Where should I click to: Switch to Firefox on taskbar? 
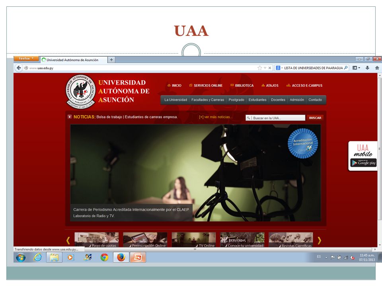tap(121, 257)
